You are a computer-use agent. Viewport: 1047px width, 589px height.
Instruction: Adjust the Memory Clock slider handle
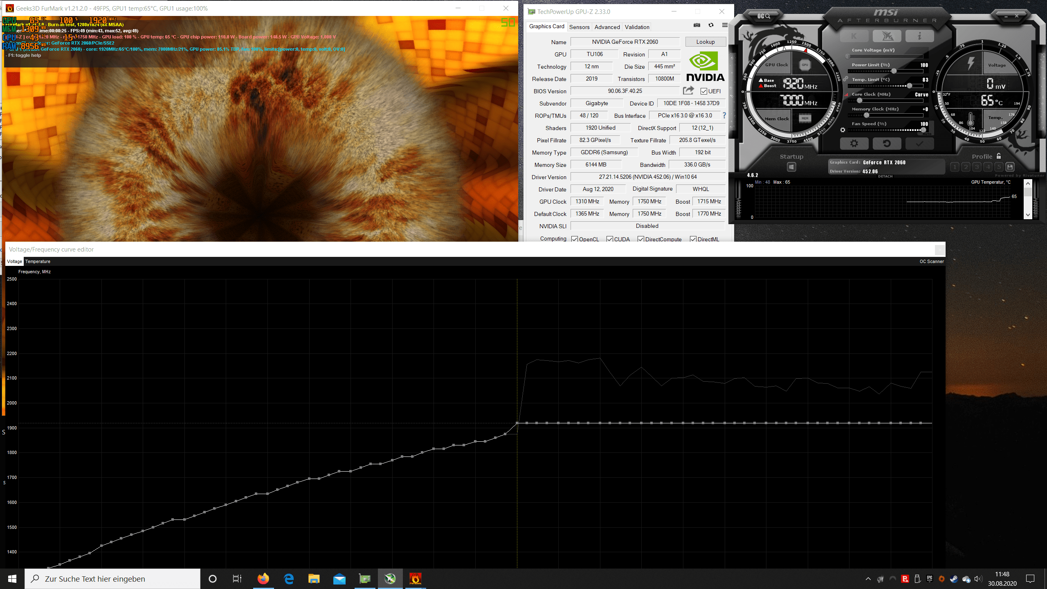click(866, 115)
